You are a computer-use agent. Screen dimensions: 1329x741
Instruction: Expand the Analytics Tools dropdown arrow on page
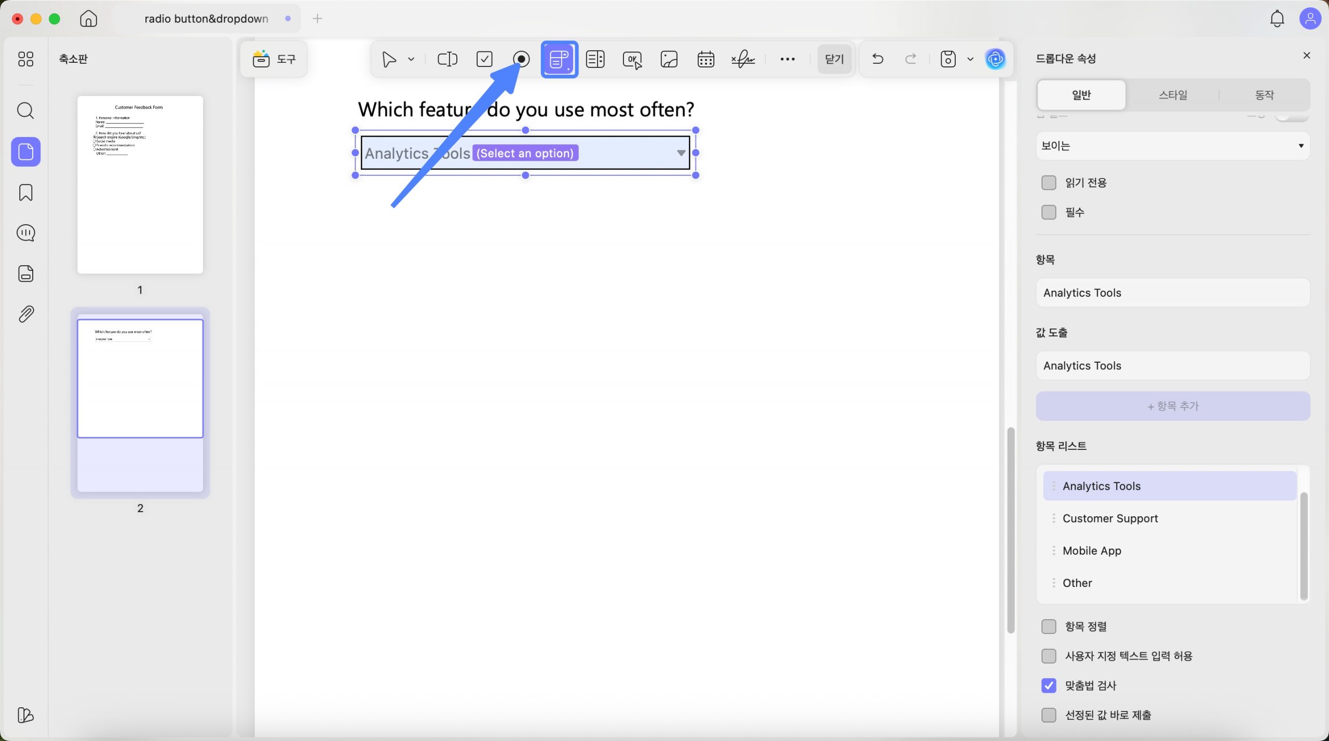click(x=681, y=153)
